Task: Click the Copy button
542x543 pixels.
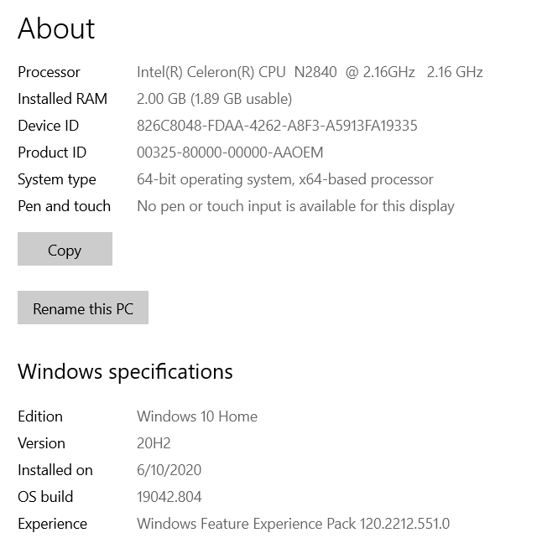Action: click(x=65, y=249)
